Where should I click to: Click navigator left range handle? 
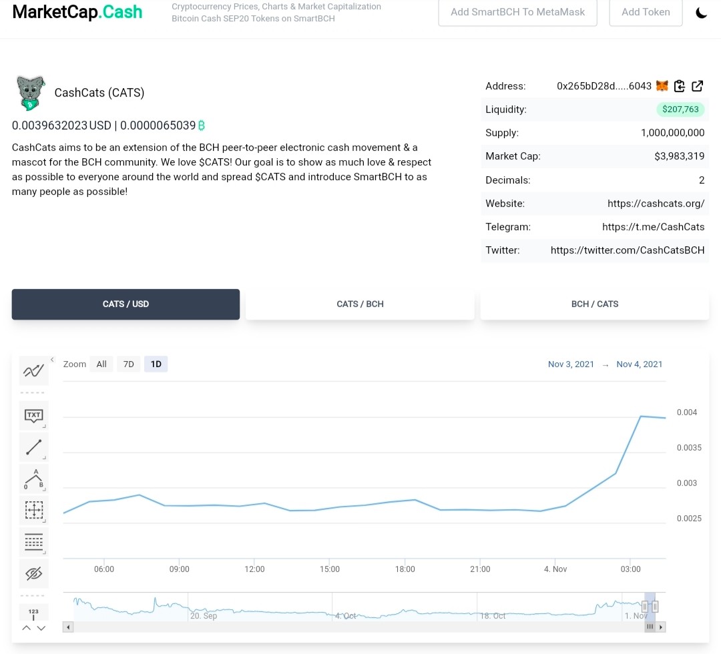tap(645, 607)
